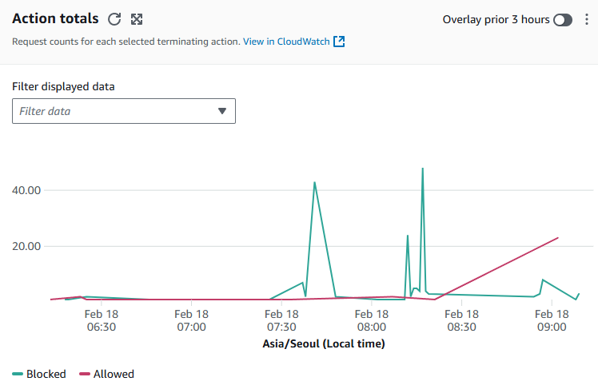
Task: Toggle the Allowed legend series
Action: click(106, 374)
